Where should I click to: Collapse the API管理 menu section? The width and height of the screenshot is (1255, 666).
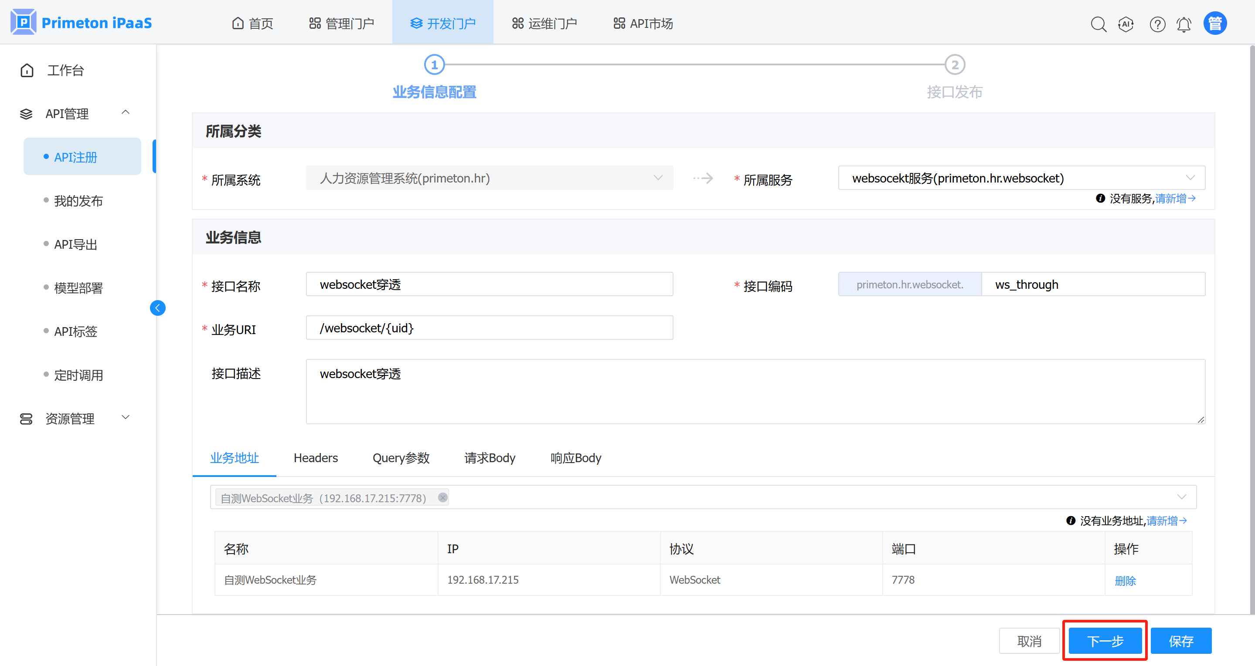click(x=125, y=112)
